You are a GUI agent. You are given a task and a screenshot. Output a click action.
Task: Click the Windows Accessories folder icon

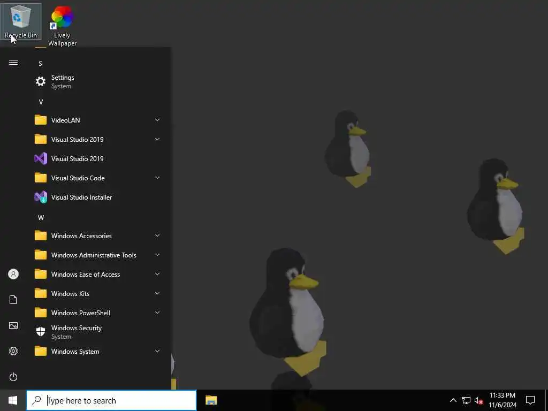[41, 235]
